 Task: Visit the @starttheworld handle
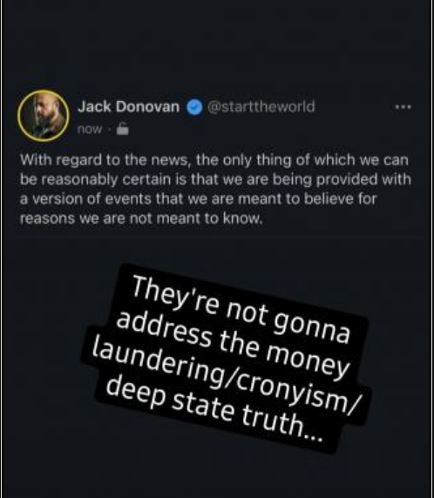coord(261,106)
